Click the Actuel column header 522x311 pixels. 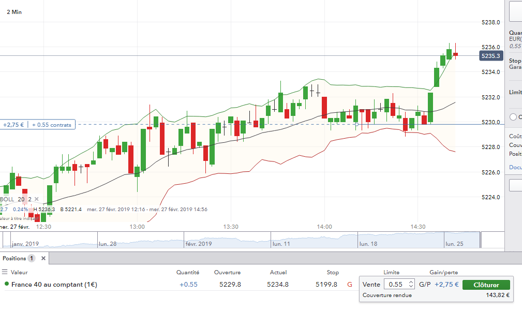point(278,272)
